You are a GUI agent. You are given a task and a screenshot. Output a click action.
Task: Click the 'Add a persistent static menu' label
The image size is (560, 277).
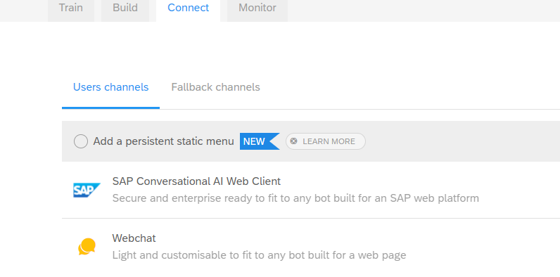click(x=164, y=141)
